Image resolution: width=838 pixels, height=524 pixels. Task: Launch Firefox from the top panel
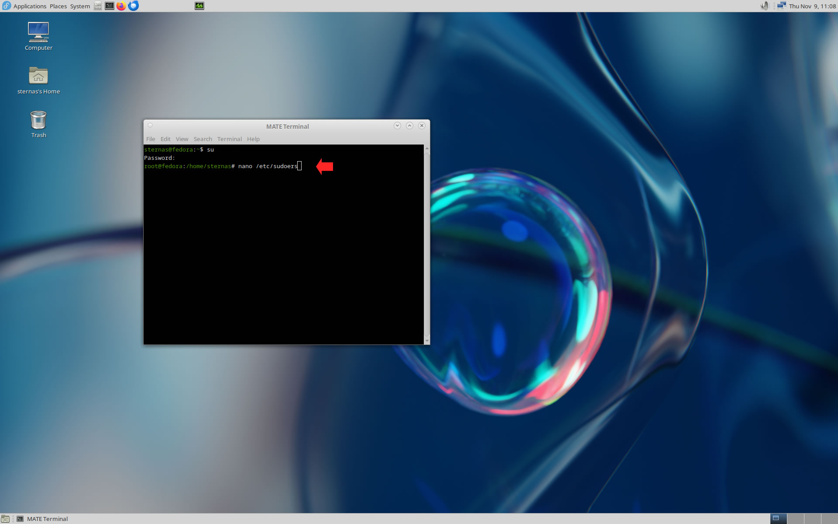point(121,6)
